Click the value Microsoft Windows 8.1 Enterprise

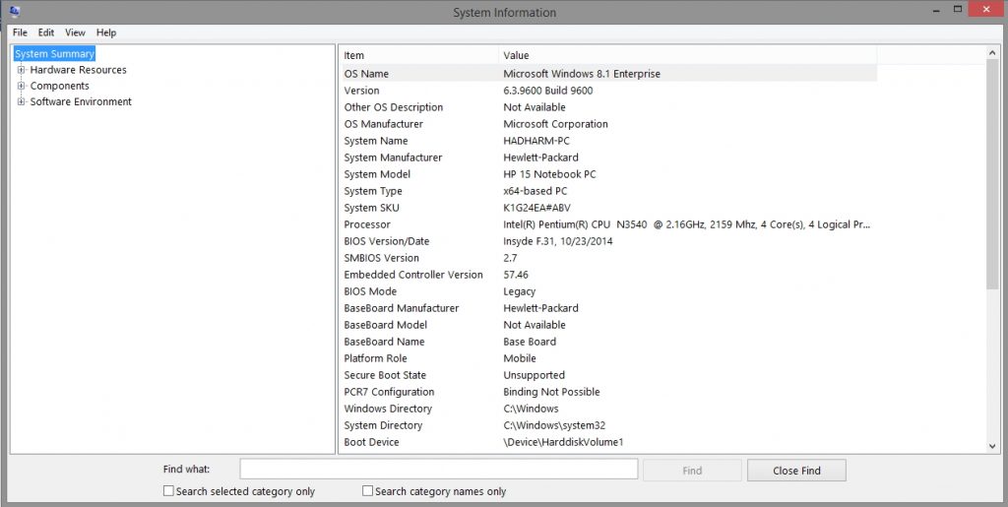[582, 74]
